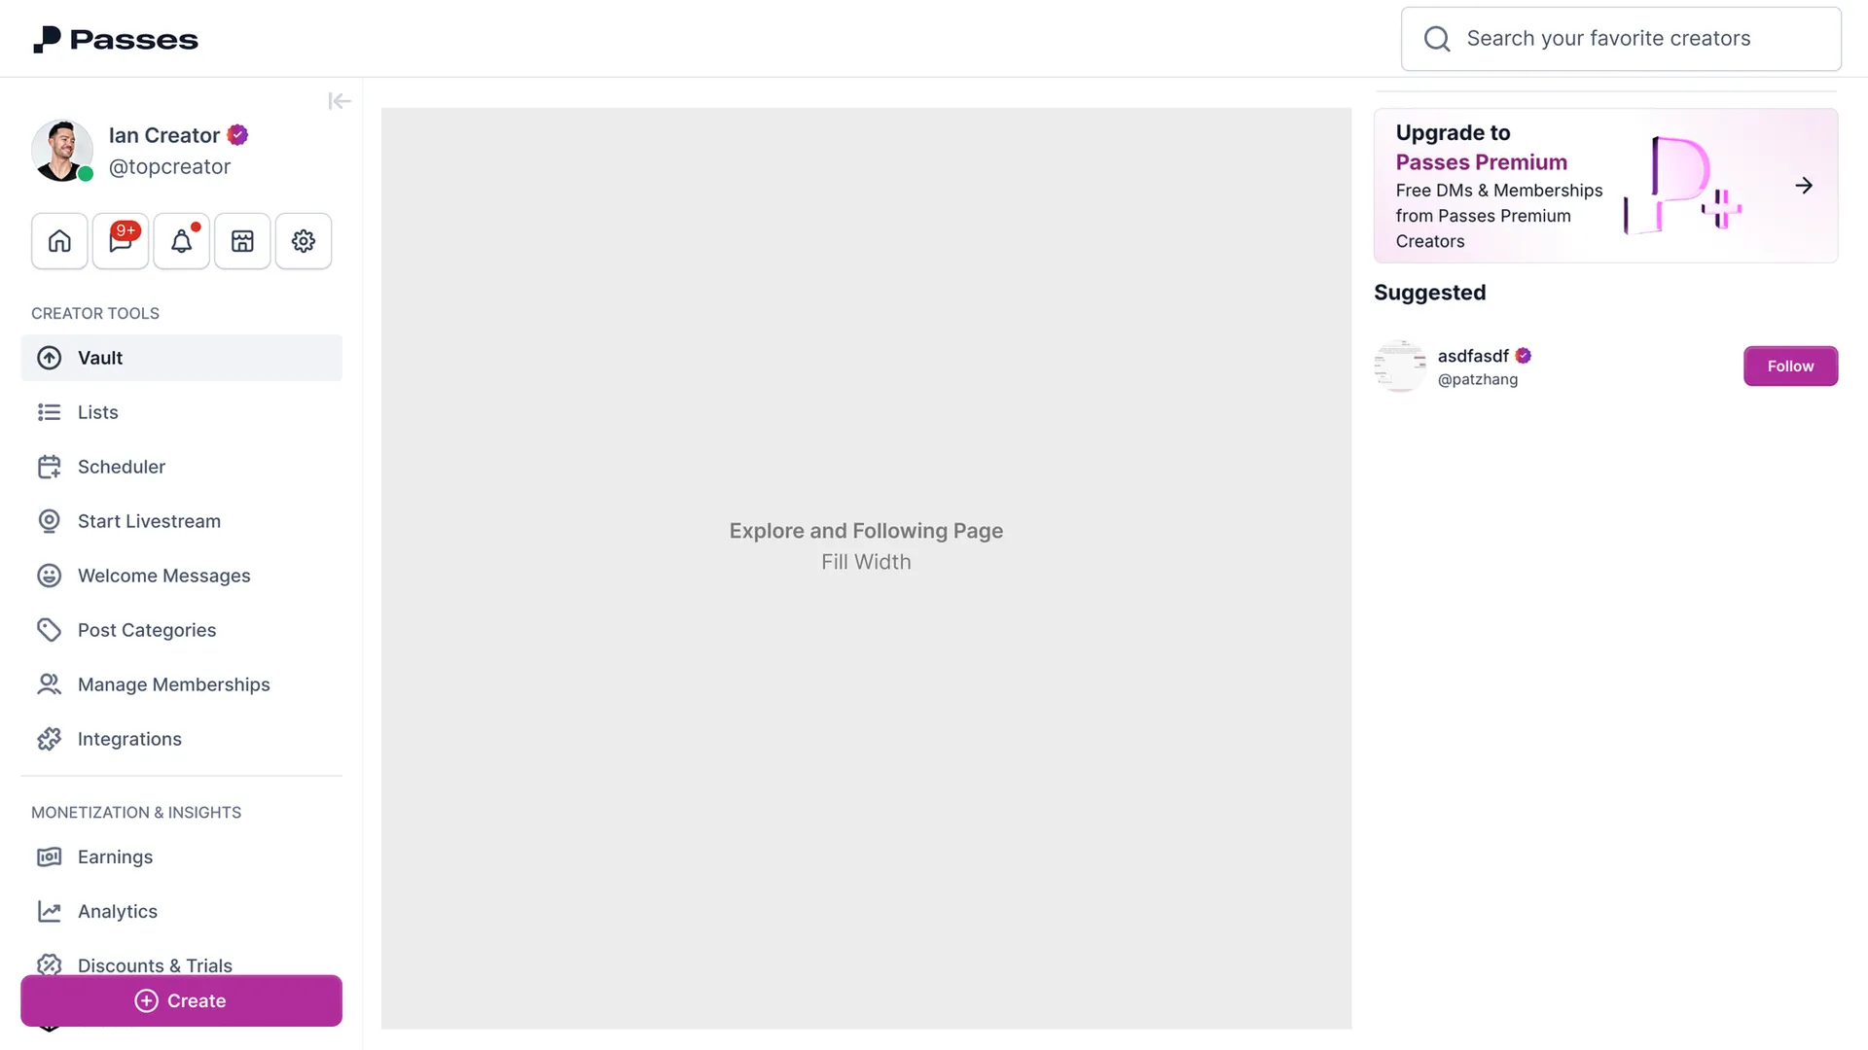Collapse the sidebar with arrow icon

339,101
